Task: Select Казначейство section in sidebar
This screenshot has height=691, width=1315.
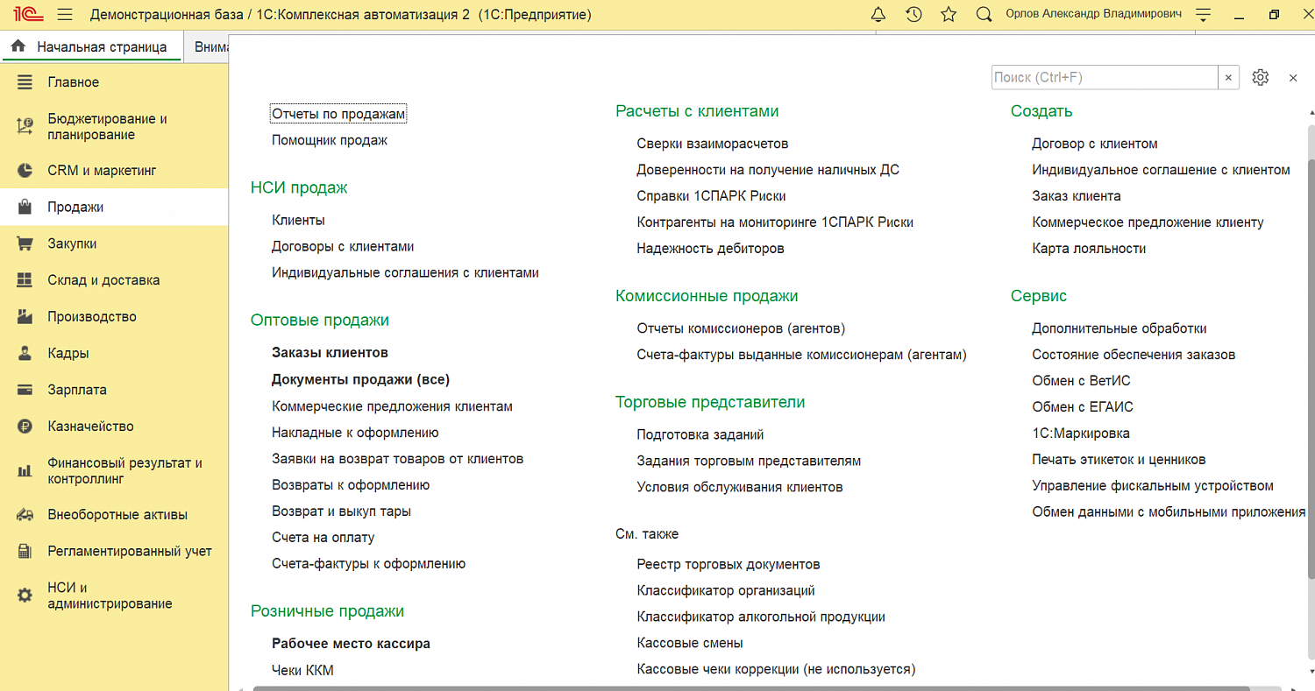Action: coord(114,427)
